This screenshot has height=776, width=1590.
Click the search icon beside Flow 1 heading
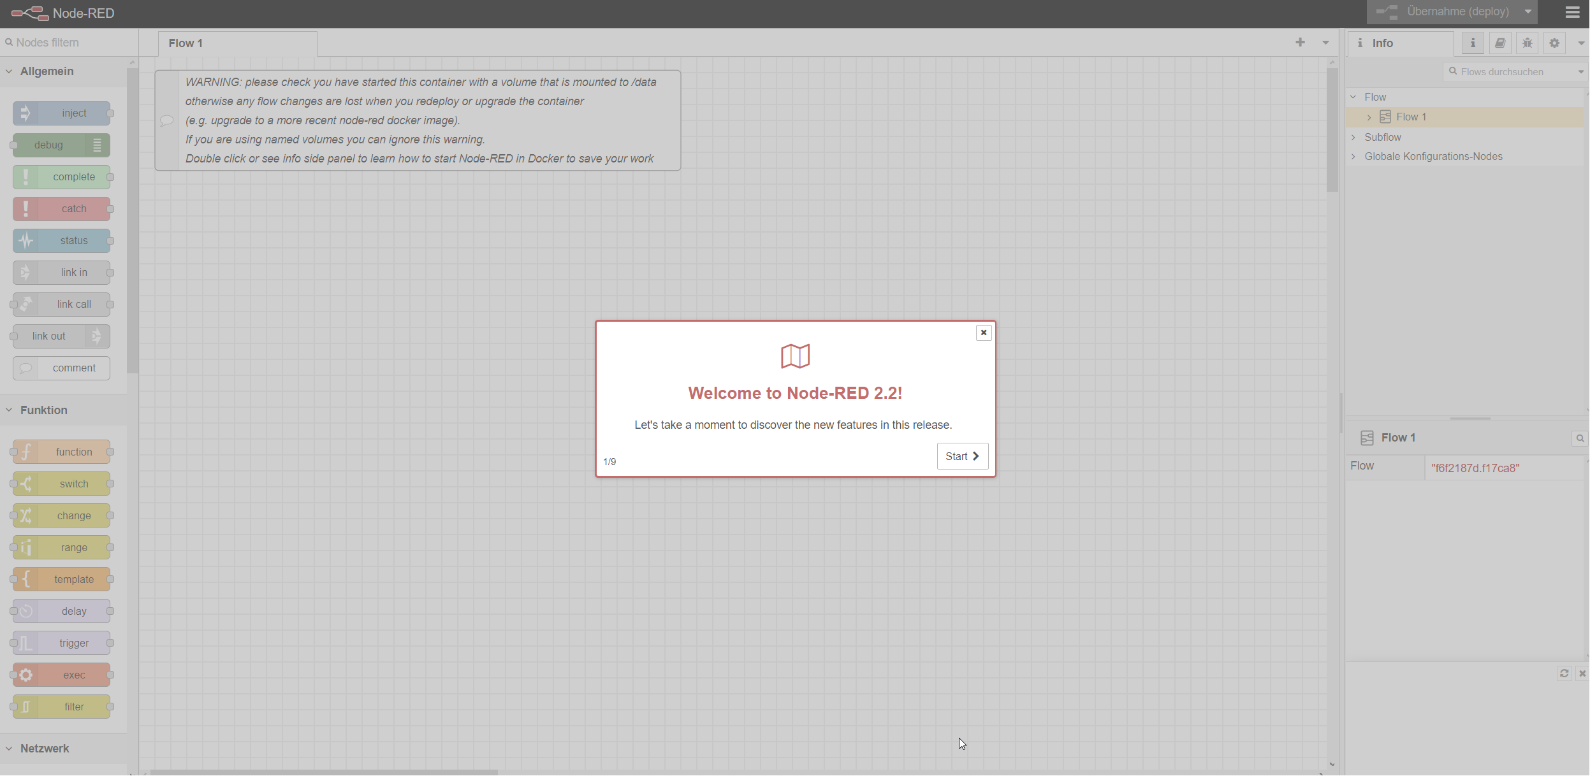coord(1580,438)
